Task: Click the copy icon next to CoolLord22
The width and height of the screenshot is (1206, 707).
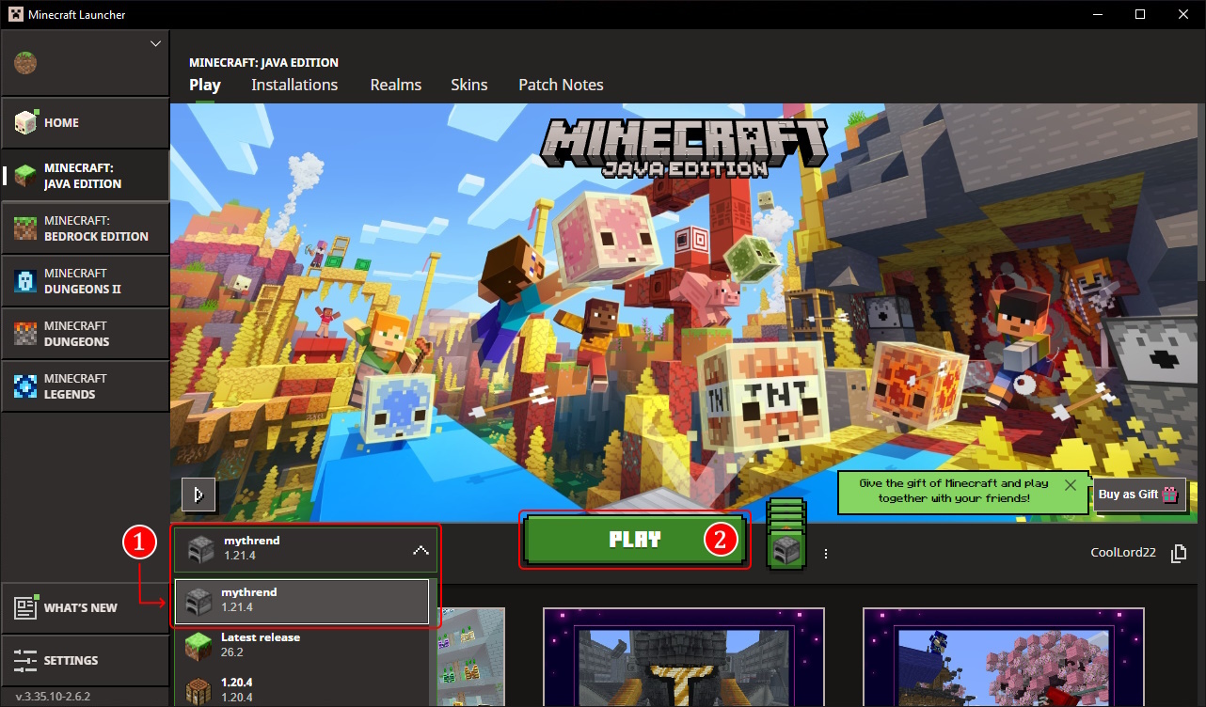Action: [1178, 554]
